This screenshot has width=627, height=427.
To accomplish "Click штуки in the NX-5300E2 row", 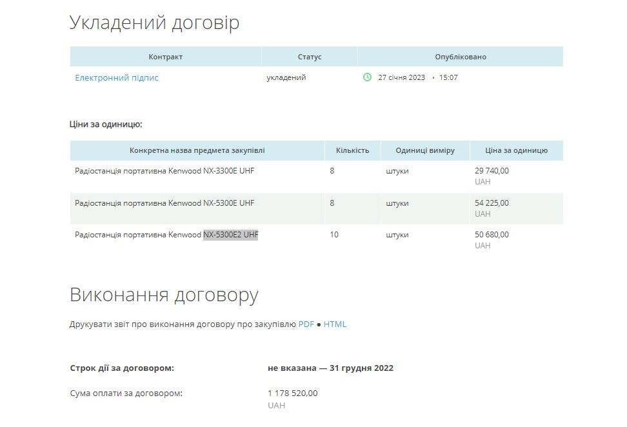I will pos(397,235).
